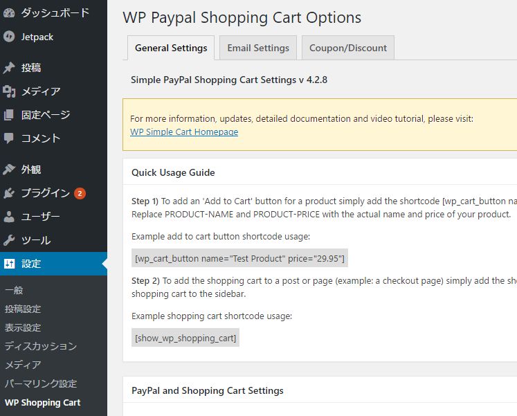Open the 外観 menu
Image resolution: width=517 pixels, height=416 pixels.
[x=53, y=169]
